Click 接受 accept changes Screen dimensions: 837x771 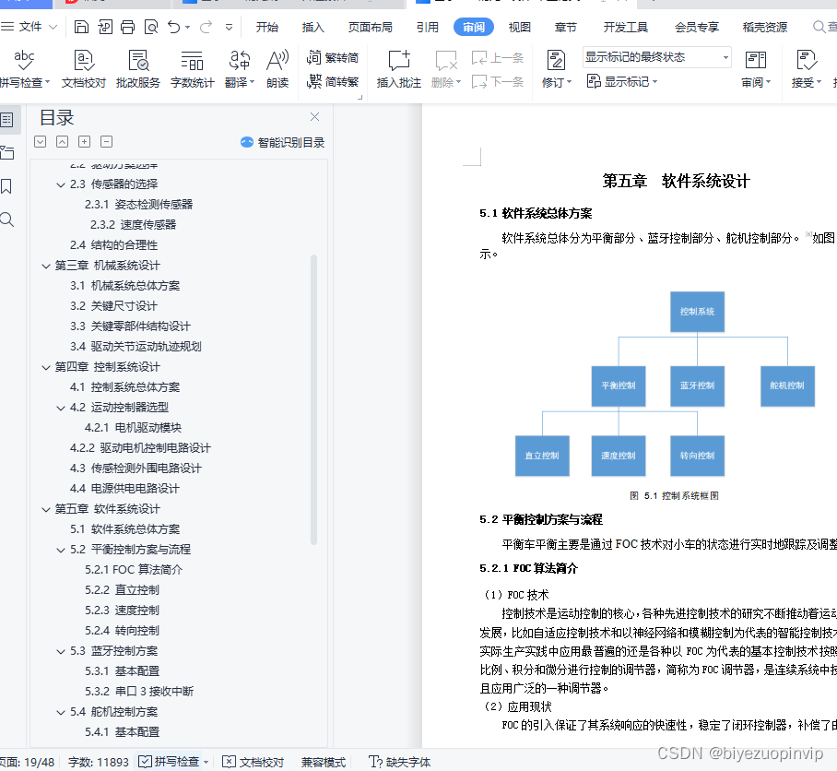806,69
